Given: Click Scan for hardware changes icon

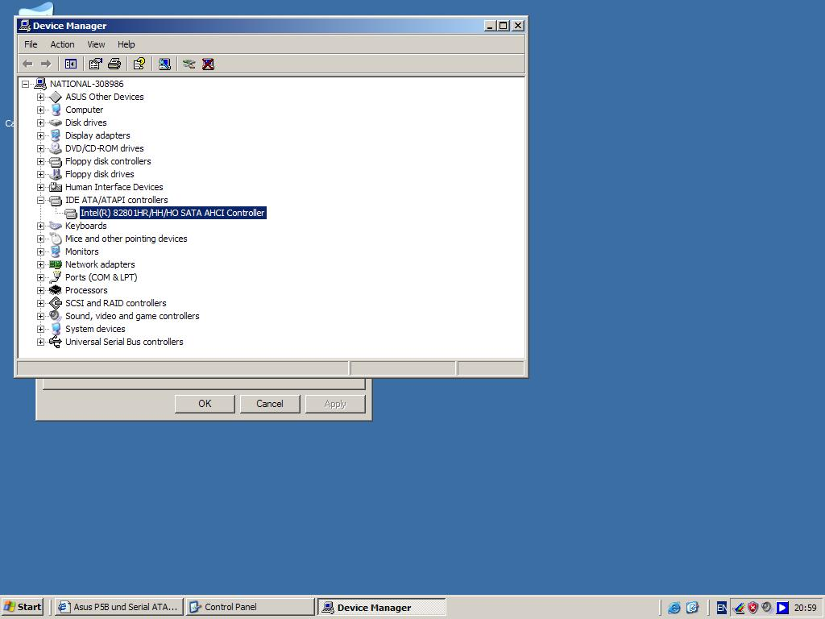Looking at the screenshot, I should click(x=164, y=64).
